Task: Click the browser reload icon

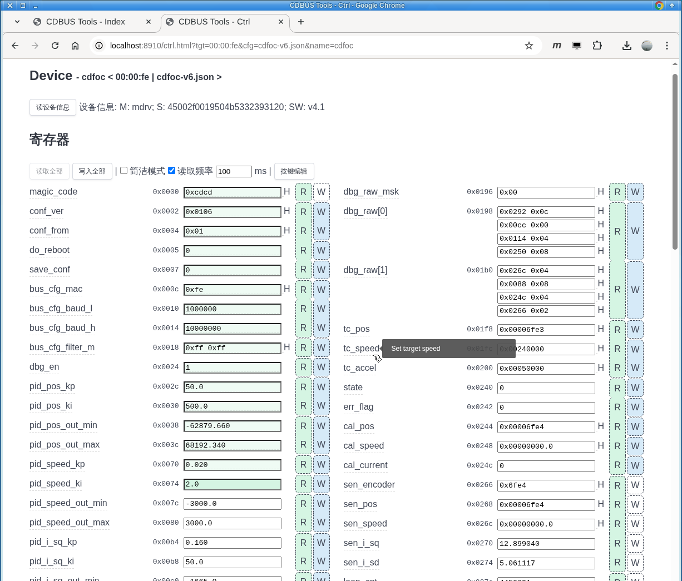Action: [55, 46]
